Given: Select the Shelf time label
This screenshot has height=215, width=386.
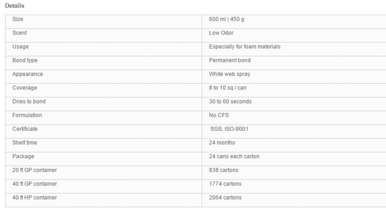Looking at the screenshot, I should pyautogui.click(x=25, y=143).
